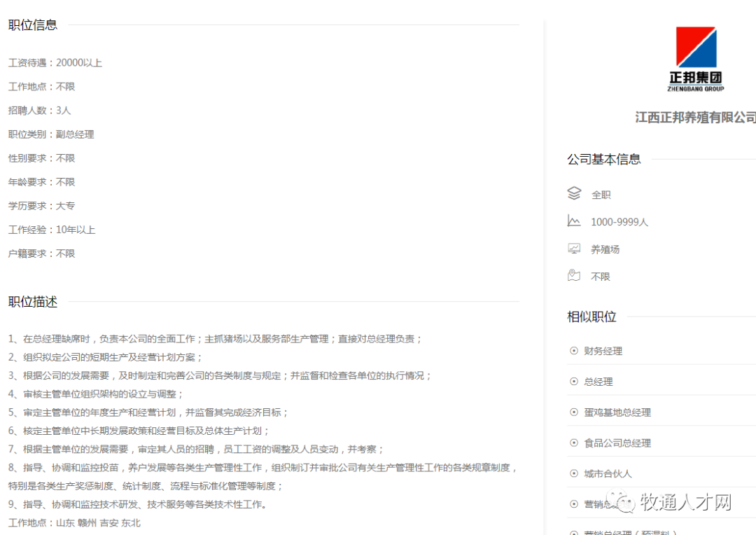The width and height of the screenshot is (756, 535).
Task: Switch to the 职位信息 section
Action: tap(31, 25)
